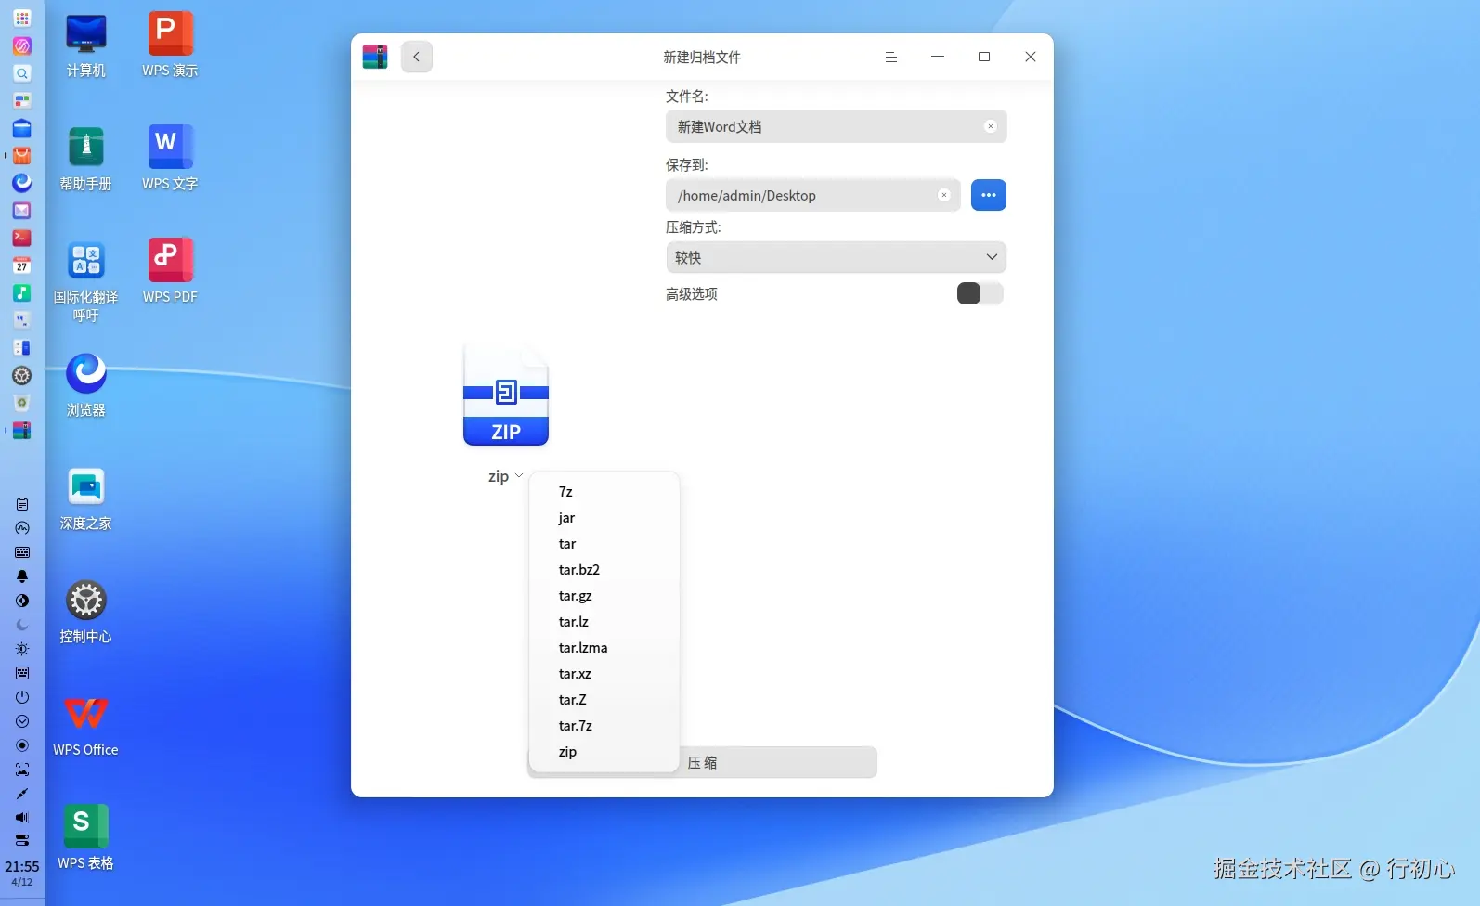The image size is (1480, 906).
Task: Click the archive manager icon in dock
Action: pyautogui.click(x=22, y=431)
